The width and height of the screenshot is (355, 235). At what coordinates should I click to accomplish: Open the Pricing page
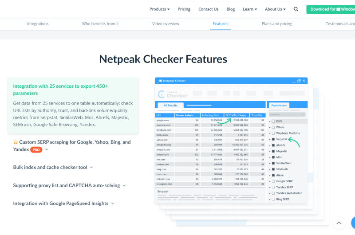[184, 9]
